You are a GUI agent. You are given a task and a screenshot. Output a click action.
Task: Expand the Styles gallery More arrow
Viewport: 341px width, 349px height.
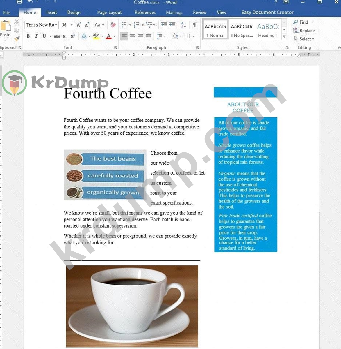284,37
